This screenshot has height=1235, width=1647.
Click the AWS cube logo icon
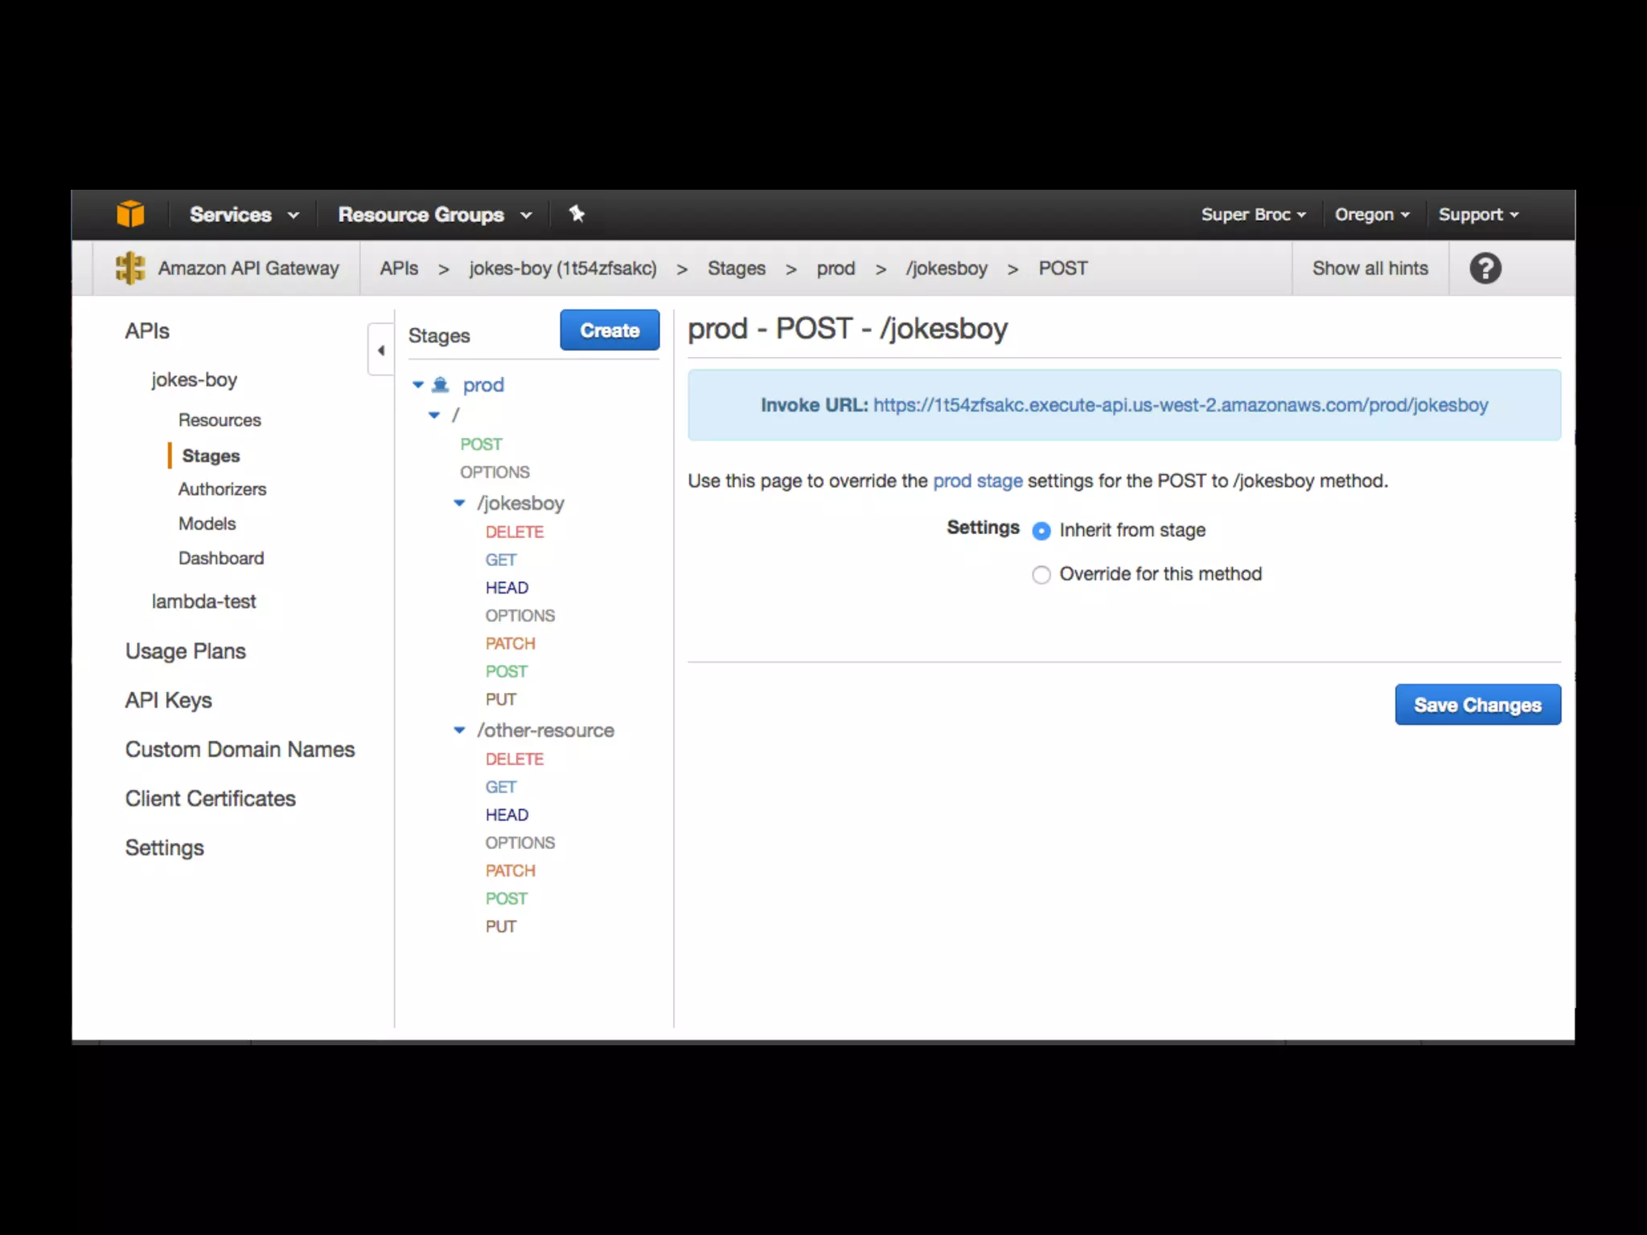pos(130,214)
